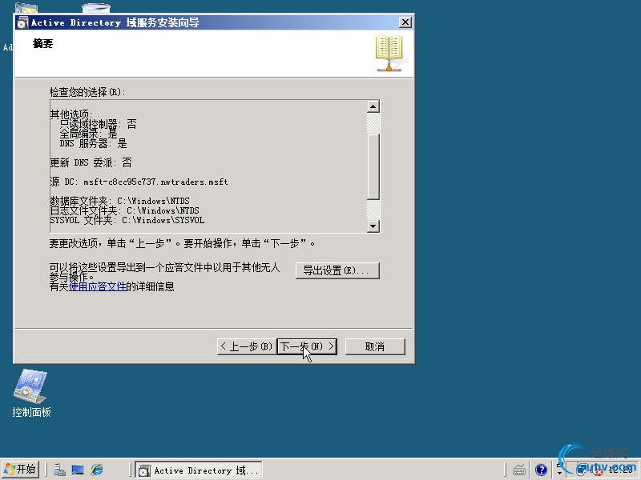
Task: Click the wizard title bar icon
Action: (22, 23)
